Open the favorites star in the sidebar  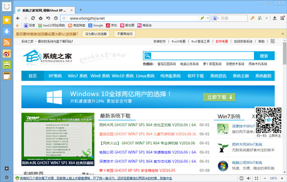(x=7, y=20)
